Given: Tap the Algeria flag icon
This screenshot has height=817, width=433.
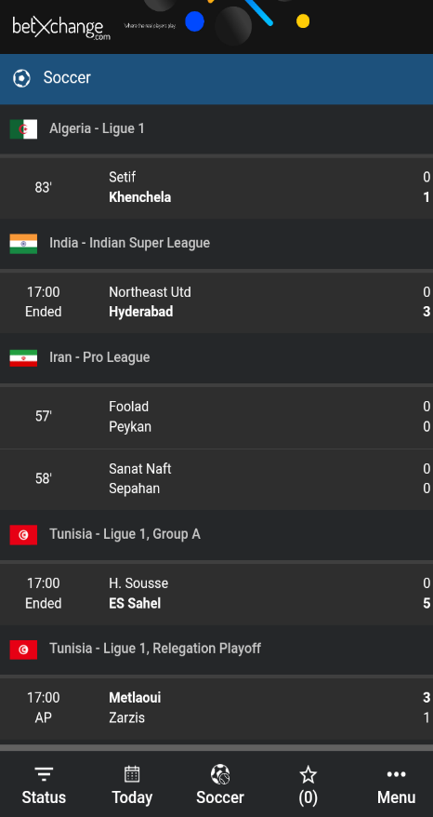Looking at the screenshot, I should pyautogui.click(x=23, y=128).
